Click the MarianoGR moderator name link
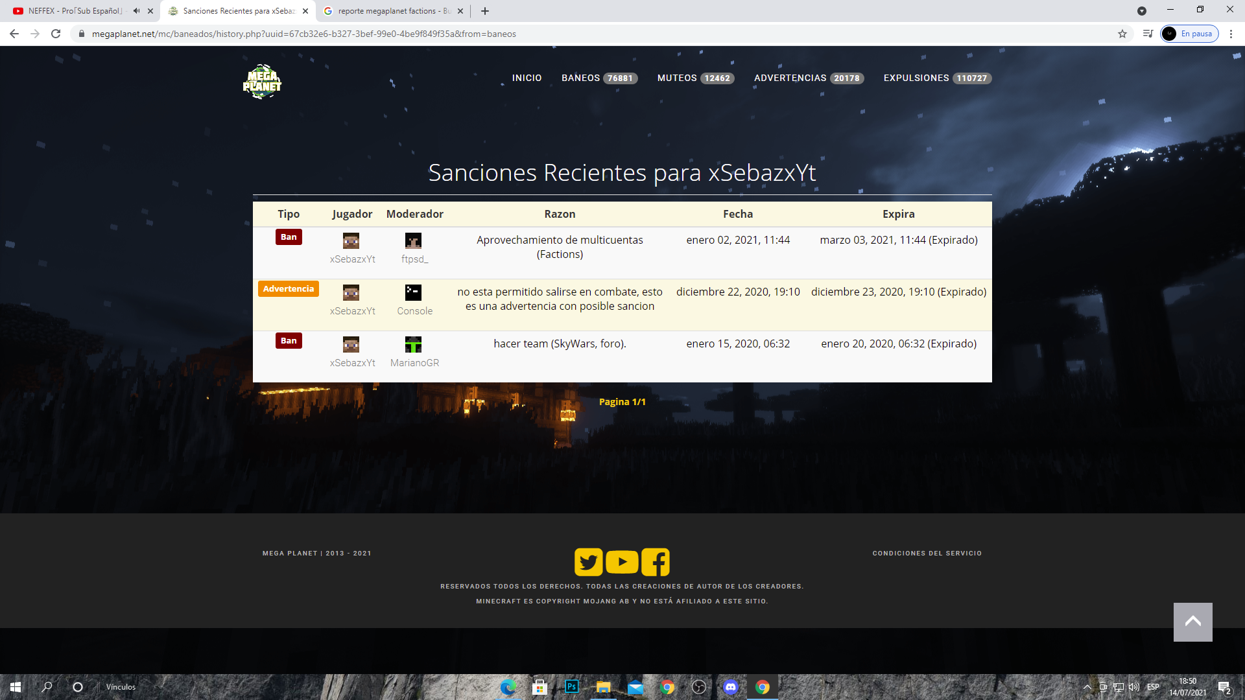Viewport: 1245px width, 700px height. point(415,363)
